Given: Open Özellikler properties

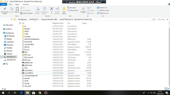Looking at the screenshot, I should coord(83,10).
